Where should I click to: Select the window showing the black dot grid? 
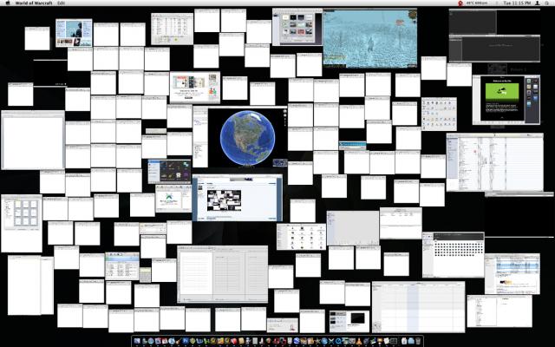click(x=454, y=254)
